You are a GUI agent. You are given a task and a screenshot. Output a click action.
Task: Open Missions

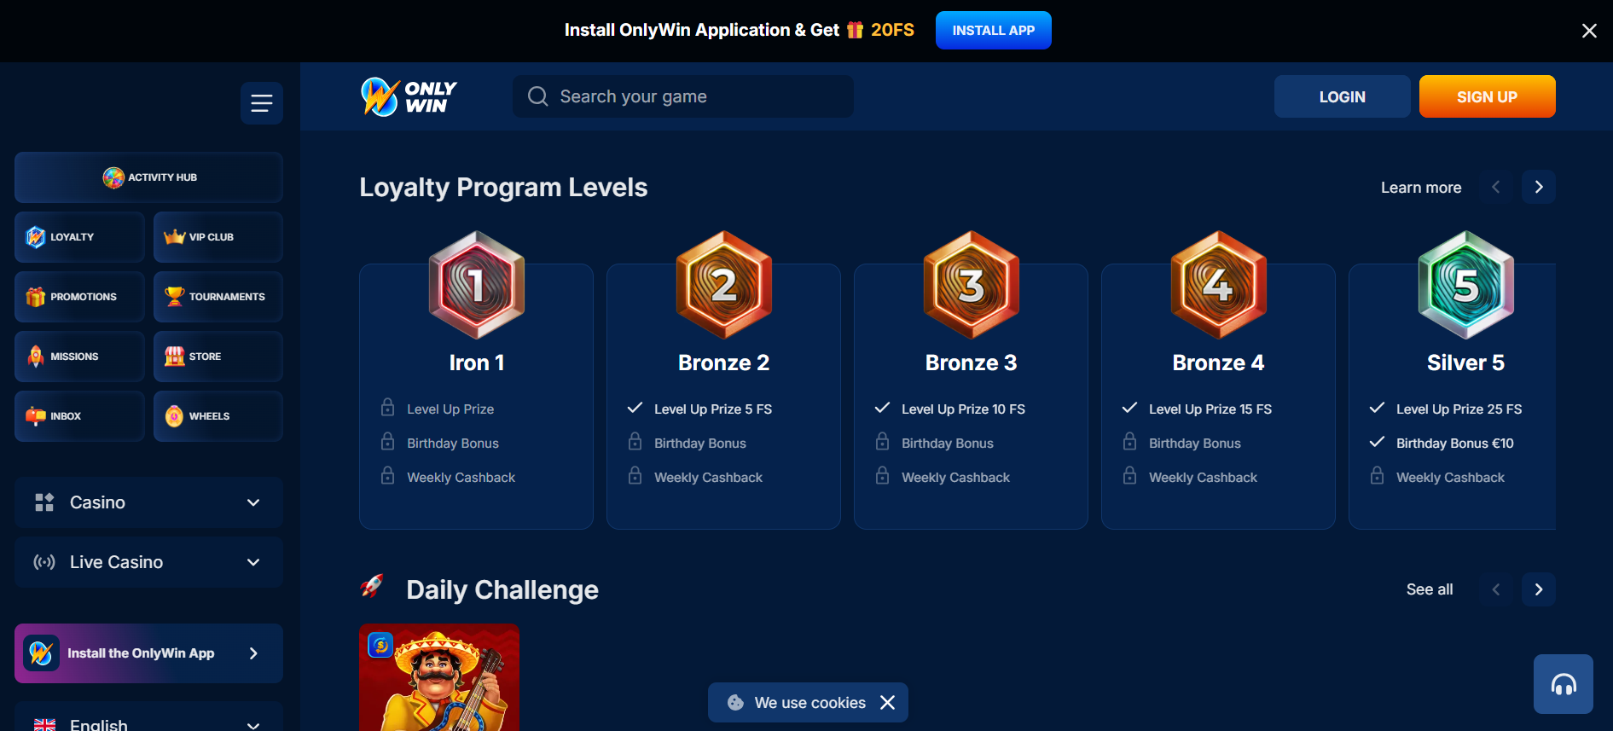click(79, 357)
